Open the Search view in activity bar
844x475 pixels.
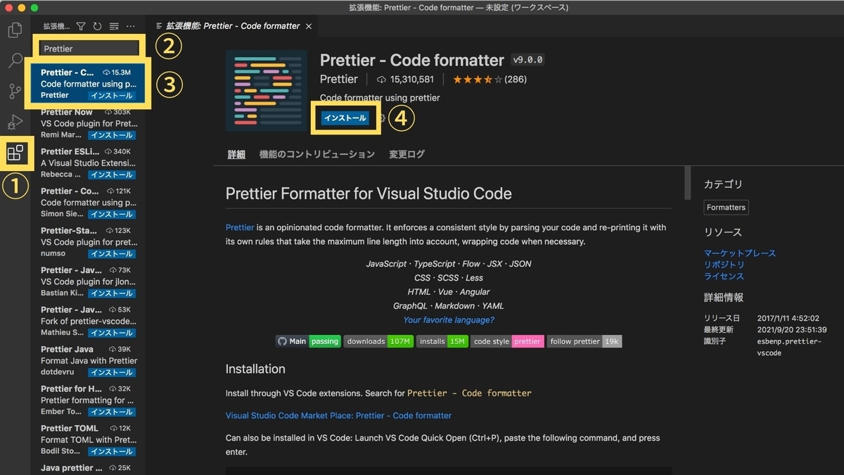coord(15,61)
